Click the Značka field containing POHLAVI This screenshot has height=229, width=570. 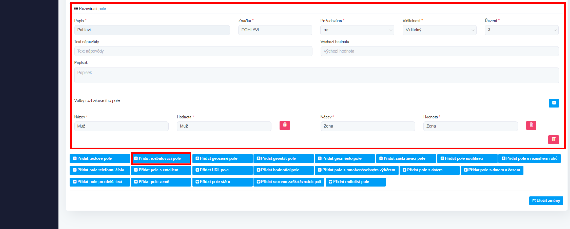[x=275, y=30]
